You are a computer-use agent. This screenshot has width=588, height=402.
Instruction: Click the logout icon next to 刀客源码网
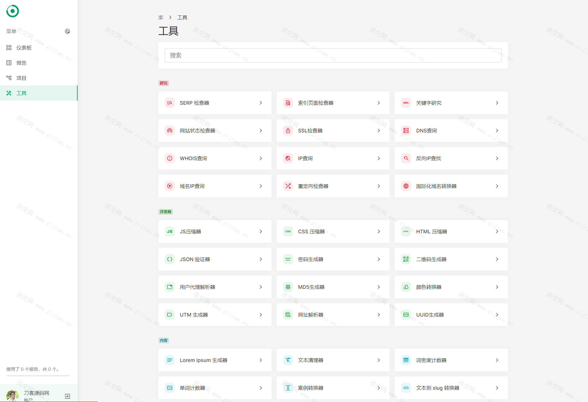tap(68, 396)
